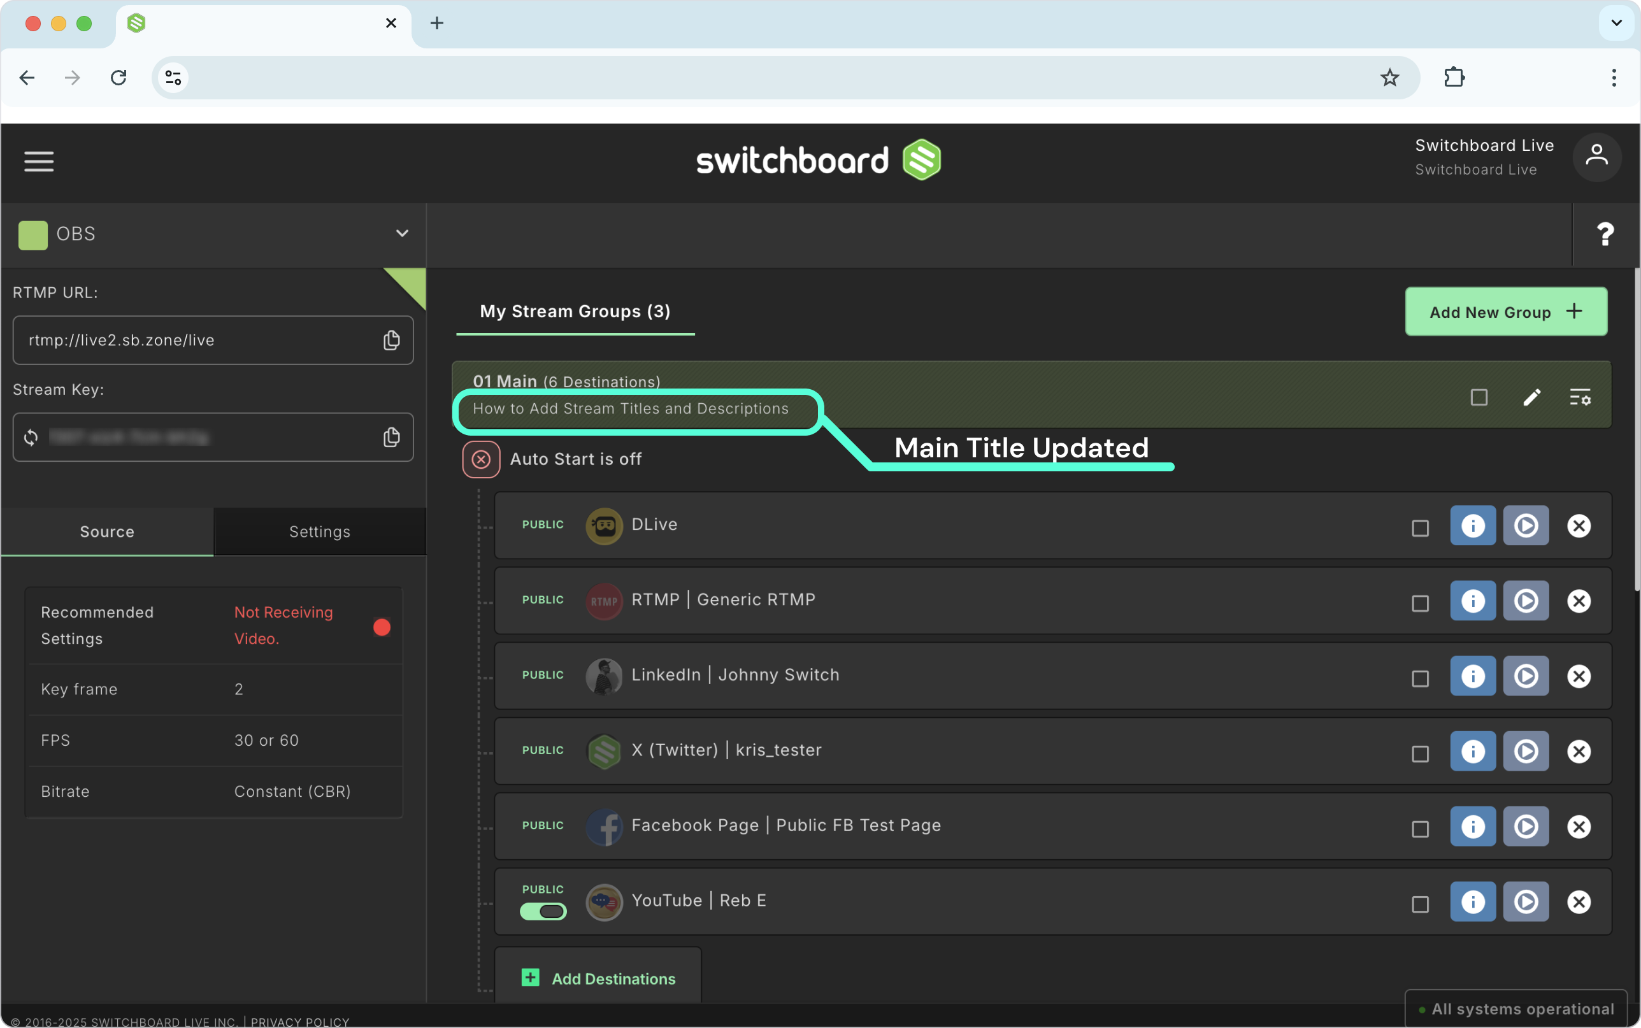Remove the DLive destination
The image size is (1641, 1028).
click(1579, 525)
